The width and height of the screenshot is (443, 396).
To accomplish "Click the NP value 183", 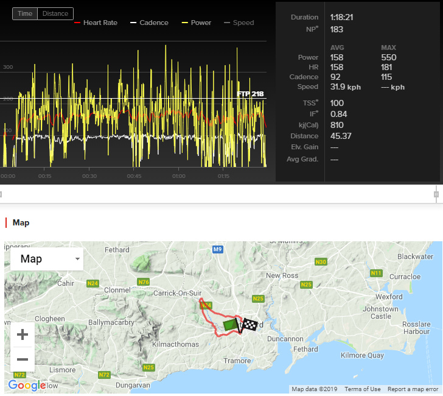I will point(337,29).
